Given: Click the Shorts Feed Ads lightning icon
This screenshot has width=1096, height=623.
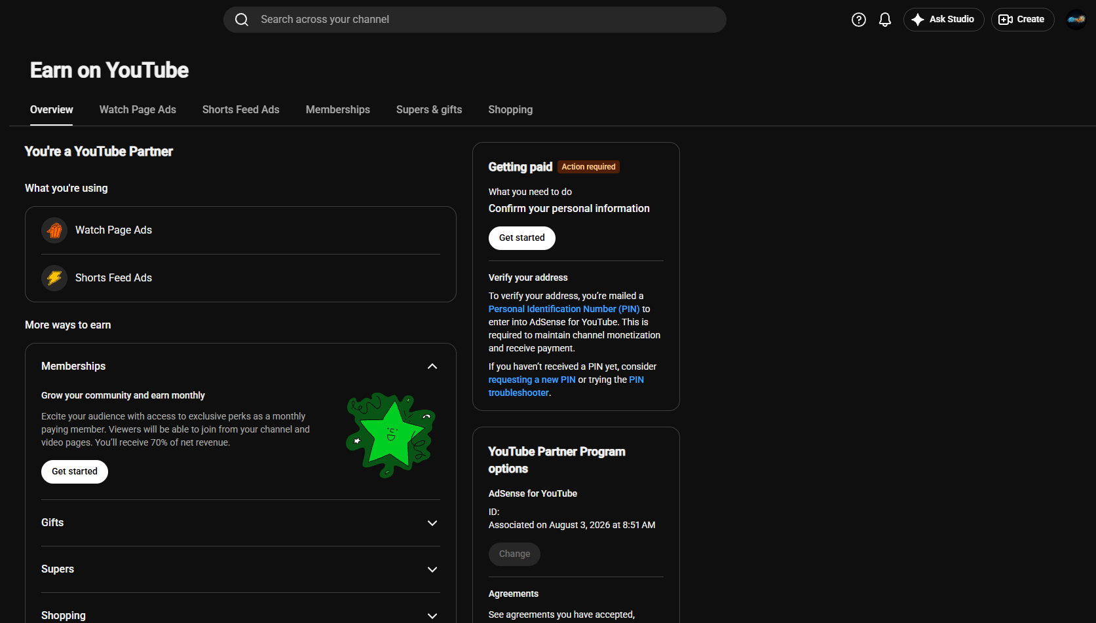Looking at the screenshot, I should (x=54, y=278).
